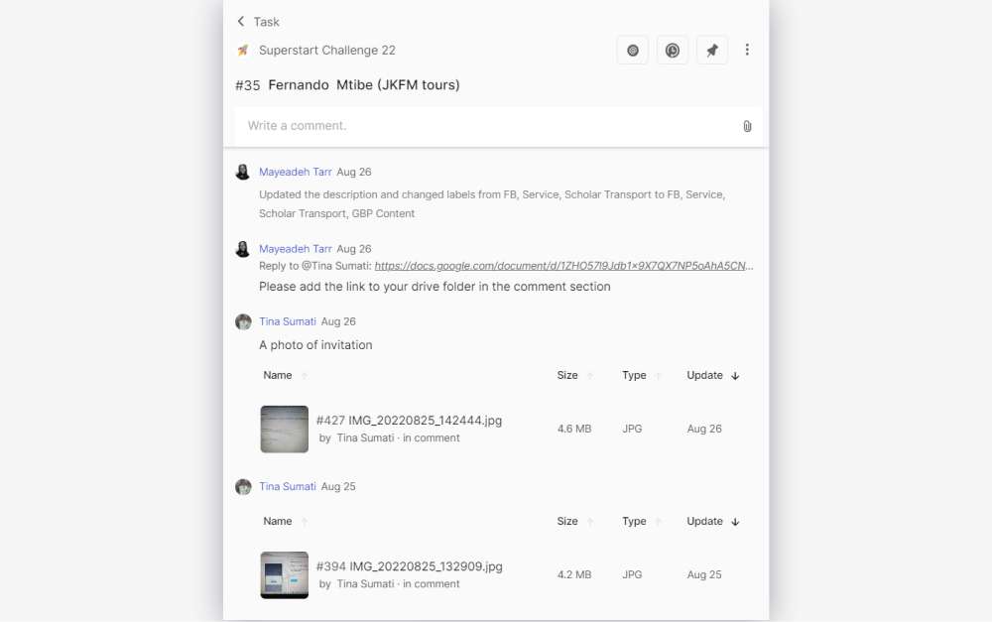Open the Google Docs link in the reply
992x622 pixels.
(x=563, y=266)
